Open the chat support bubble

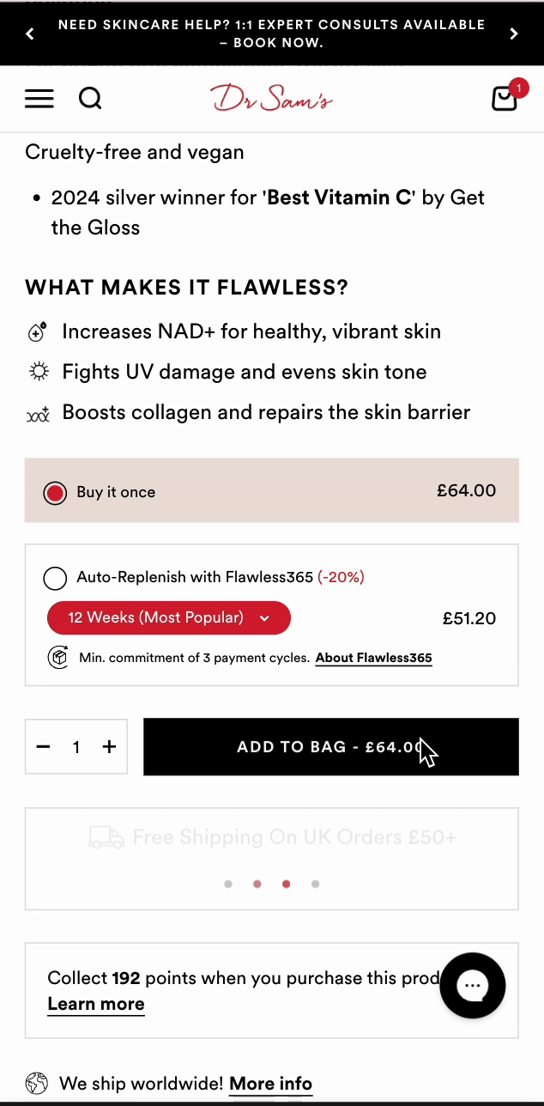tap(472, 986)
